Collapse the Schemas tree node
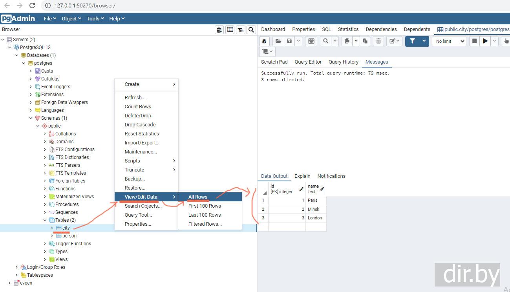 coord(31,118)
